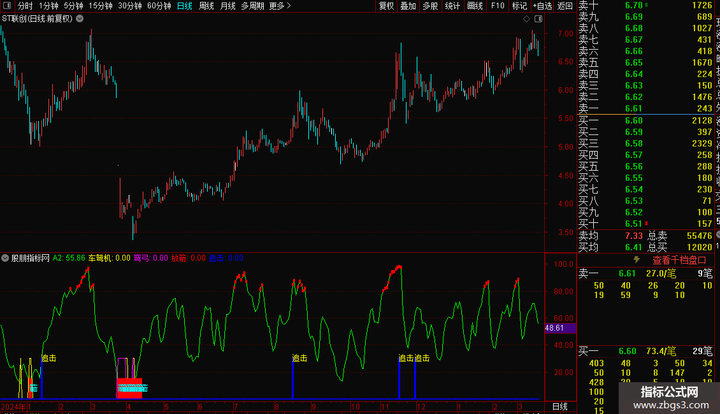Click the 卖十 price 6.70
Viewport: 720px width, 414px height.
click(x=634, y=6)
